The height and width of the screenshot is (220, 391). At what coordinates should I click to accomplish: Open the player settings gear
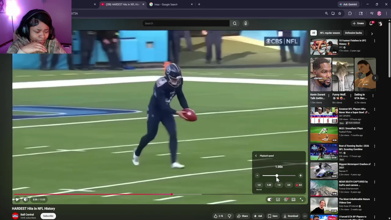(286, 200)
